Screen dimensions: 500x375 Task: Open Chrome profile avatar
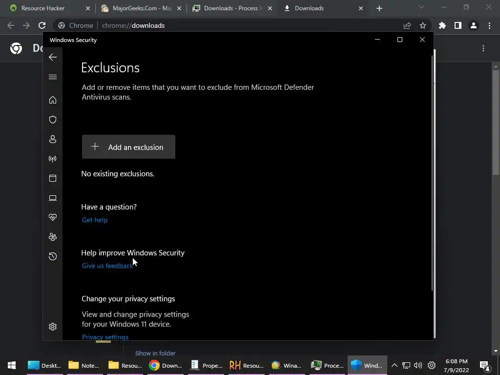474,25
